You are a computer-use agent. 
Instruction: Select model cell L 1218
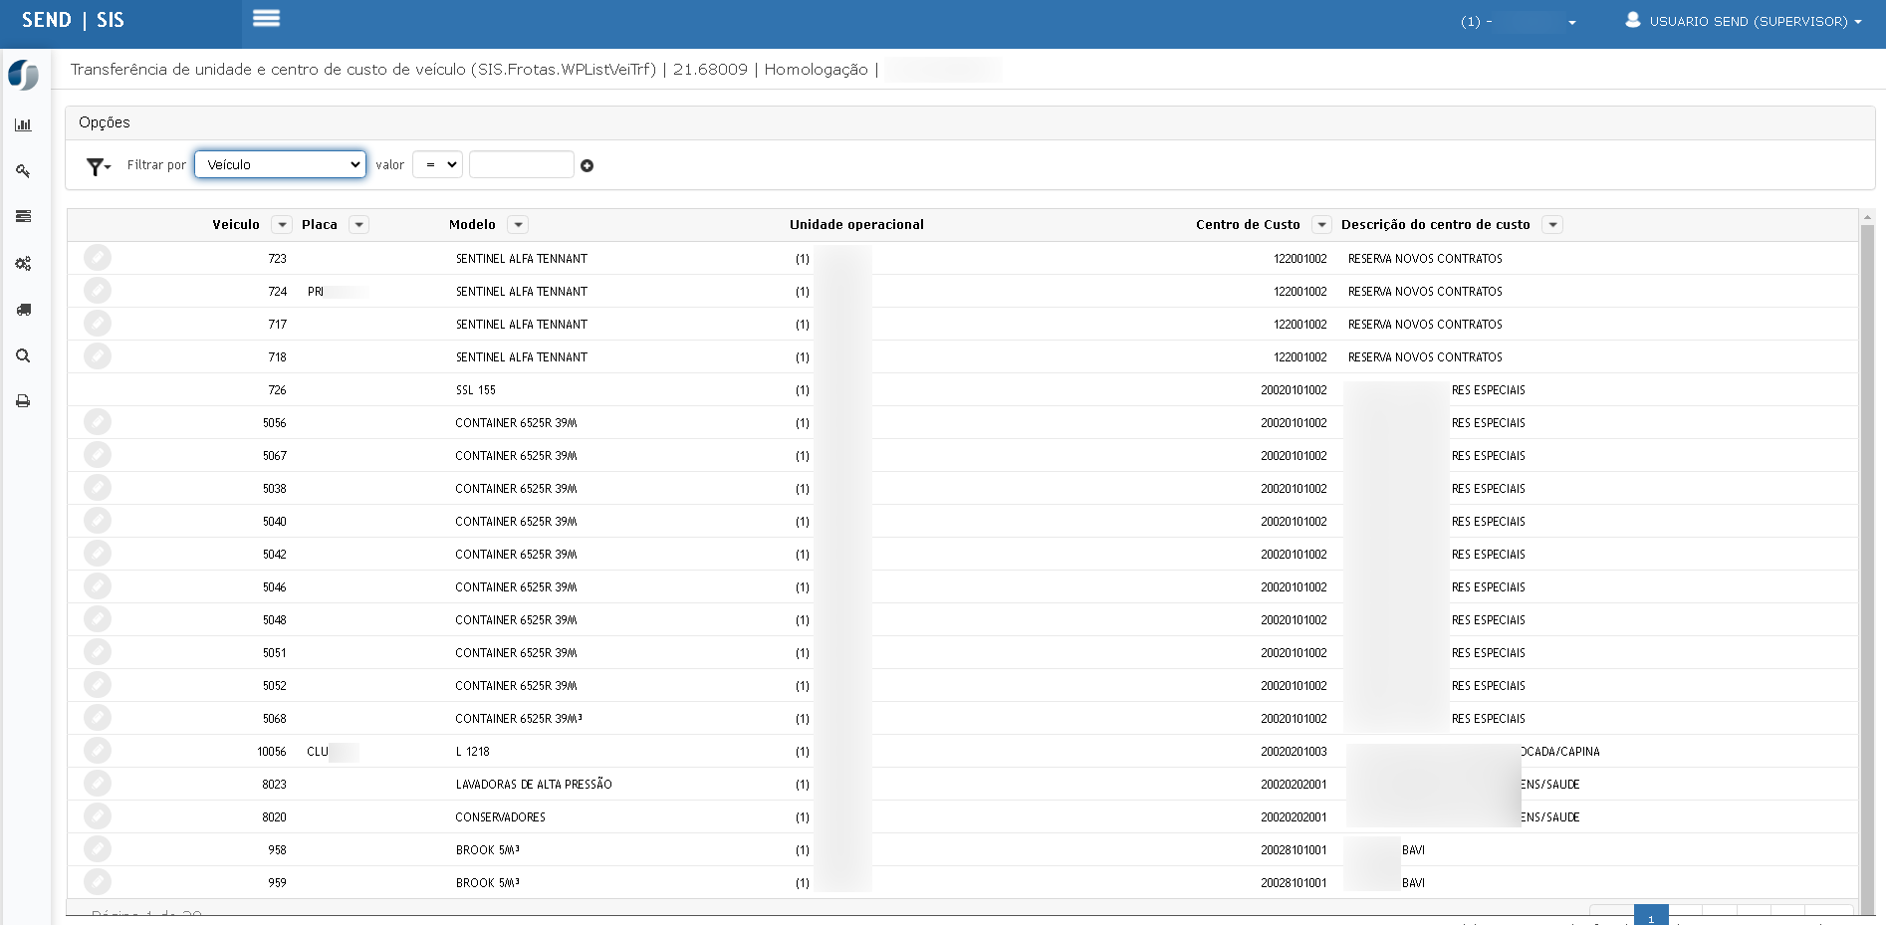(473, 752)
